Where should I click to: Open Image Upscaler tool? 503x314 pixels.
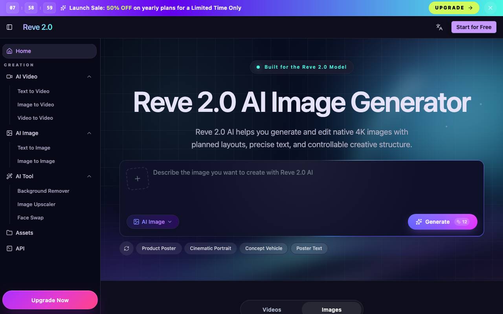[x=37, y=204]
